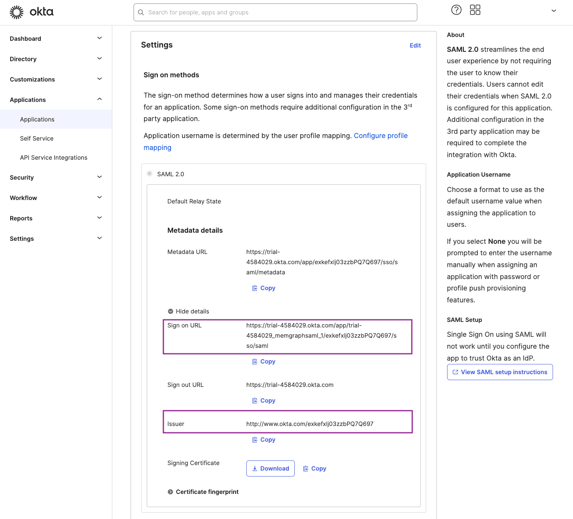Expand the Directory menu

click(x=56, y=59)
